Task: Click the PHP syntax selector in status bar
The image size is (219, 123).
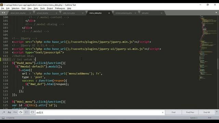Action: pyautogui.click(x=209, y=118)
